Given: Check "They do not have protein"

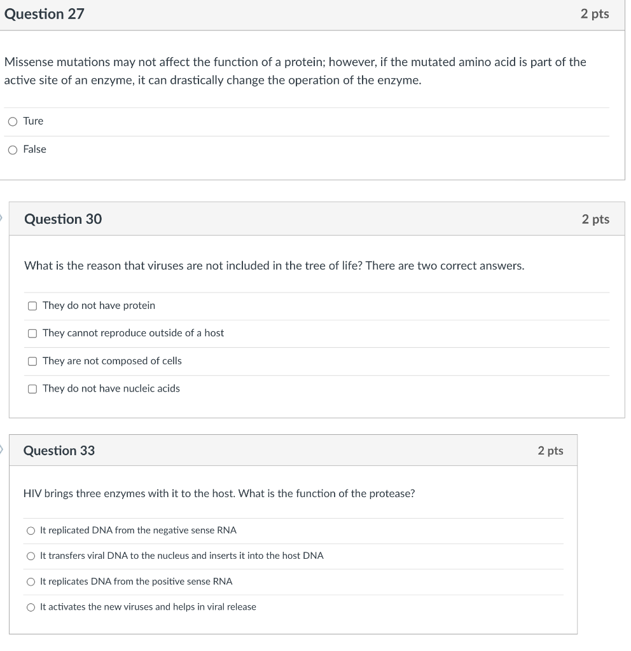Looking at the screenshot, I should pos(32,306).
